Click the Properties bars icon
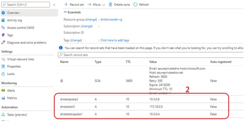The image size is (245, 121). click(3, 66)
